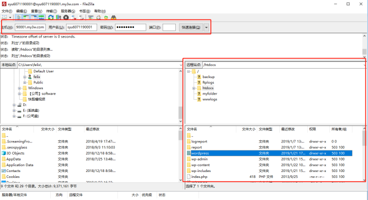Viewport: 368px width, 200px height.
Task: Open the quick connect history dropdown
Action: (206, 27)
